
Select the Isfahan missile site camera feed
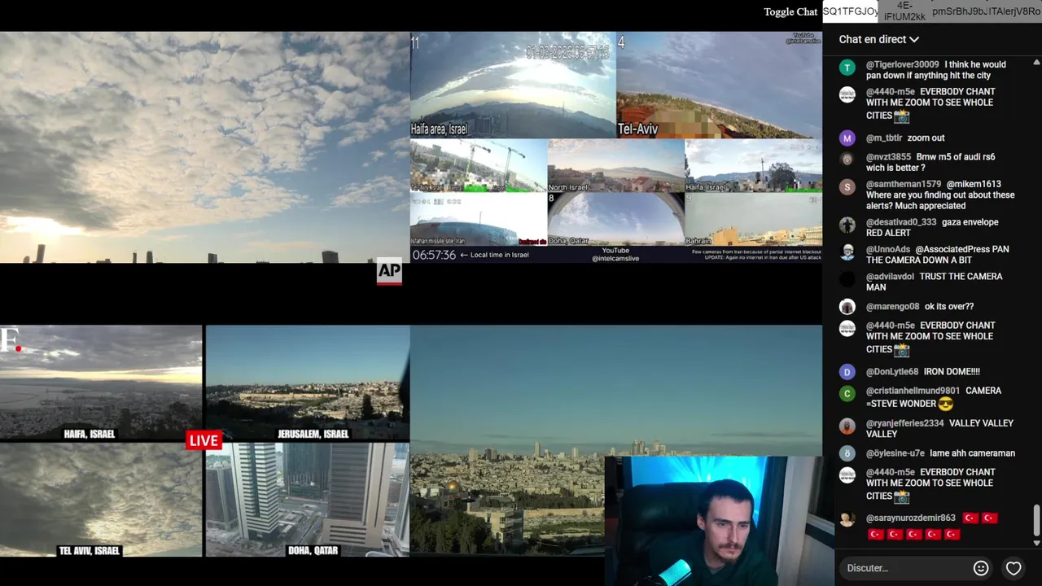[x=479, y=219]
